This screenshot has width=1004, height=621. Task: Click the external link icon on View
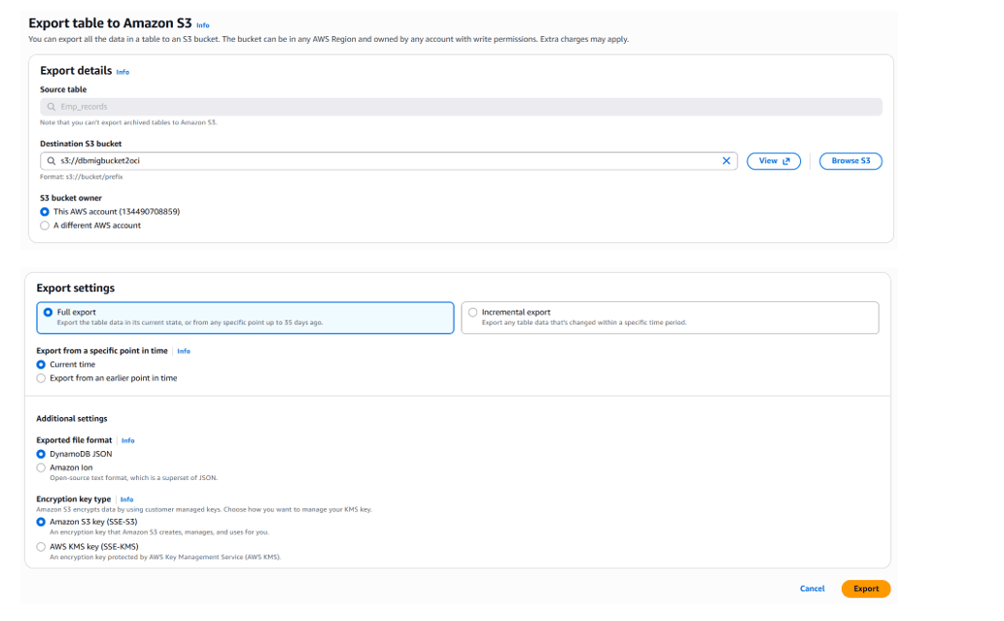pyautogui.click(x=786, y=161)
